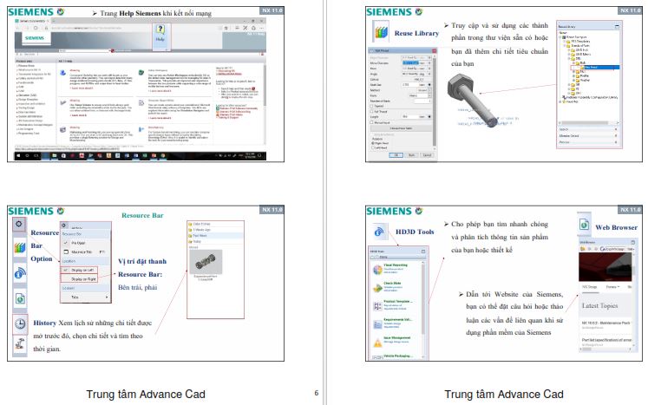Click the HD3D Tools icon
The width and height of the screenshot is (648, 405).
(378, 232)
